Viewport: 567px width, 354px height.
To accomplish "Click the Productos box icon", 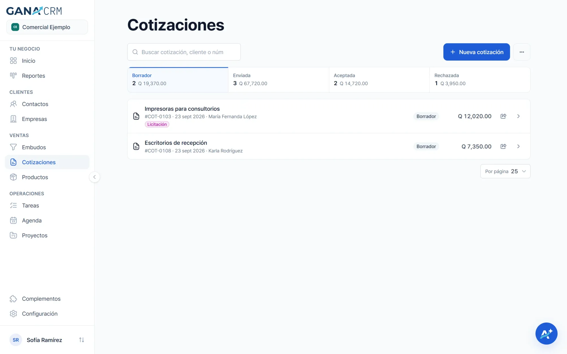I will pyautogui.click(x=13, y=177).
